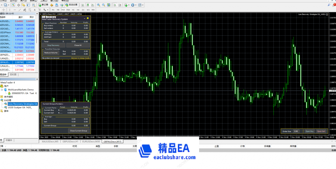
Task: Select the text (A) tool
Action: coord(35,10)
